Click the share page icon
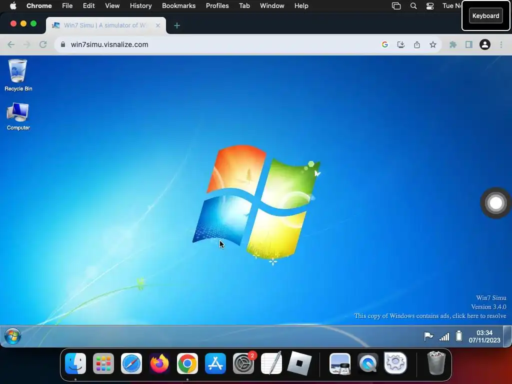Viewport: 512px width, 384px height. pos(417,44)
